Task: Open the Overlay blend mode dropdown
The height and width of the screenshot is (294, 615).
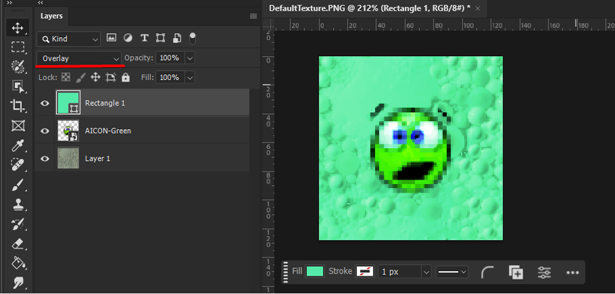Action: (79, 58)
